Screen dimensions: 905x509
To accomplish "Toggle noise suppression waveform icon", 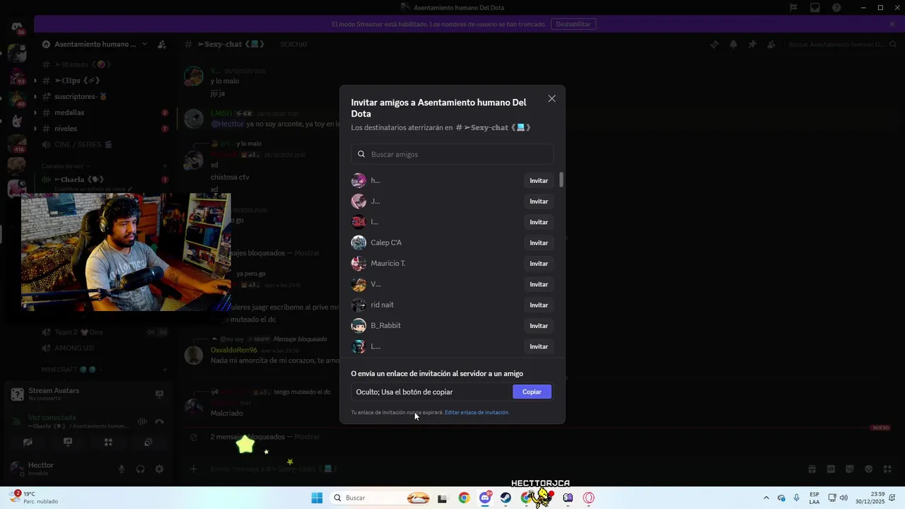I will (x=142, y=421).
